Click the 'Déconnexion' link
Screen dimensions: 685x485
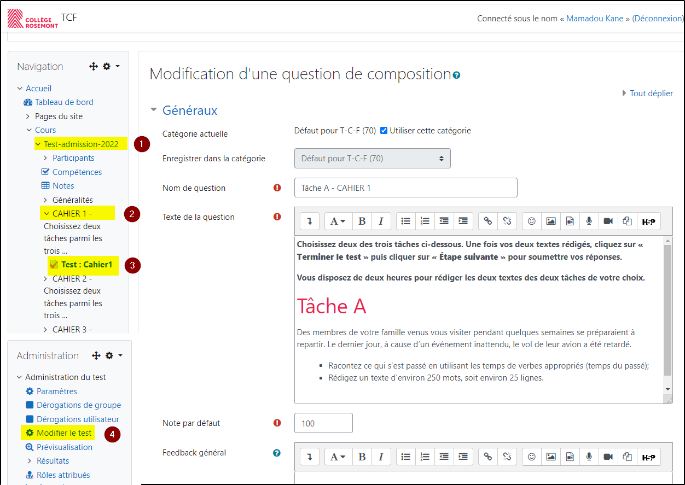click(657, 18)
